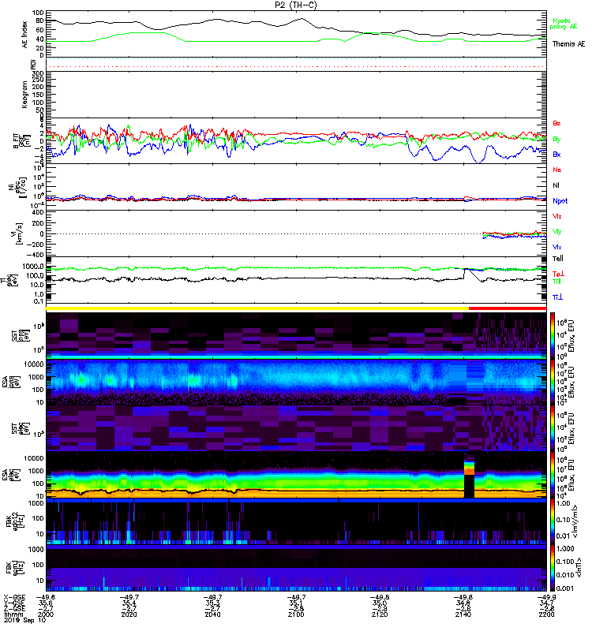Click the blue Vix velocity legend label
Screen dimensions: 592x631
[557, 247]
